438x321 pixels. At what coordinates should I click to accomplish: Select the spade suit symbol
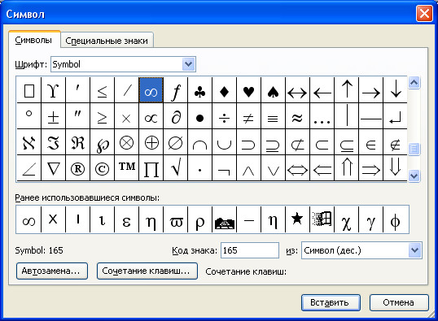274,90
